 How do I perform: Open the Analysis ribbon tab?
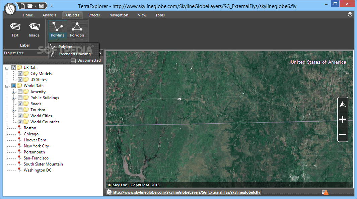49,15
